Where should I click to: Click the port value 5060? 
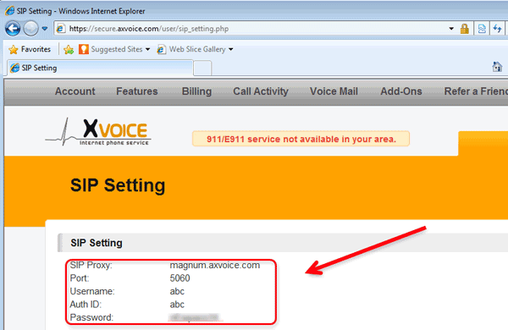point(179,278)
